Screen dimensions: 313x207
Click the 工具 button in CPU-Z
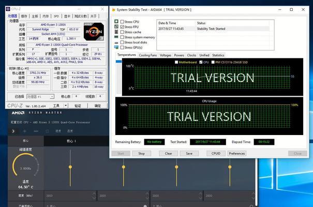pos(56,106)
